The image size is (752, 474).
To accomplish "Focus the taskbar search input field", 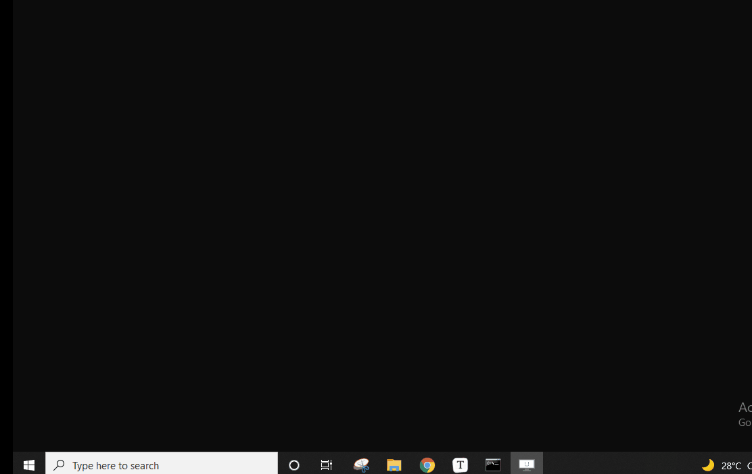I will [203, 465].
